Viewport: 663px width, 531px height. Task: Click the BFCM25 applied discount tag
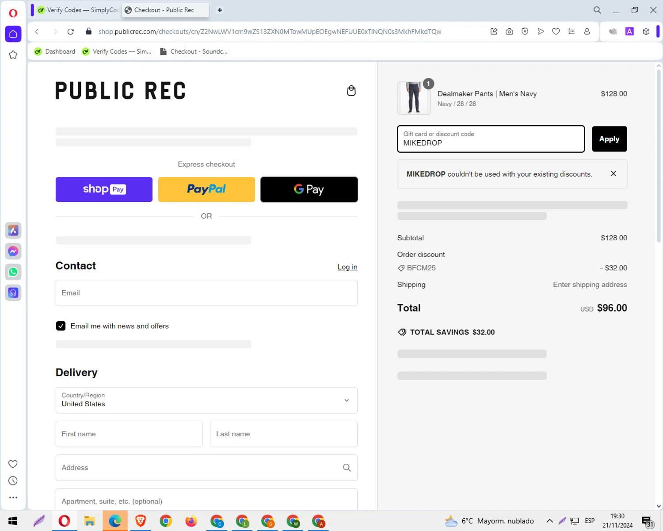tap(417, 268)
